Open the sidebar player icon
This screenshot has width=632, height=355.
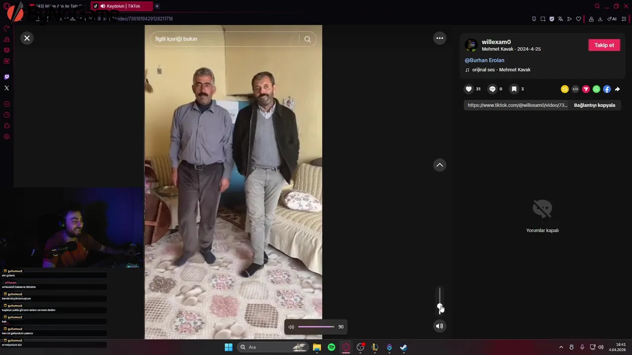(6, 104)
